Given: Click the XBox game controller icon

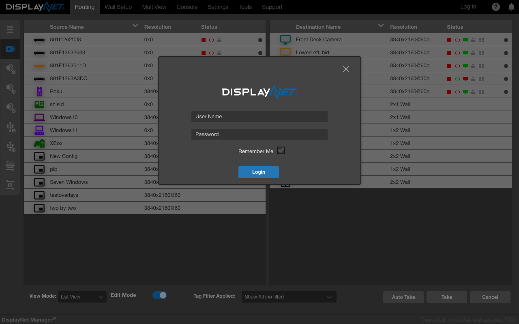Looking at the screenshot, I should pos(39,143).
